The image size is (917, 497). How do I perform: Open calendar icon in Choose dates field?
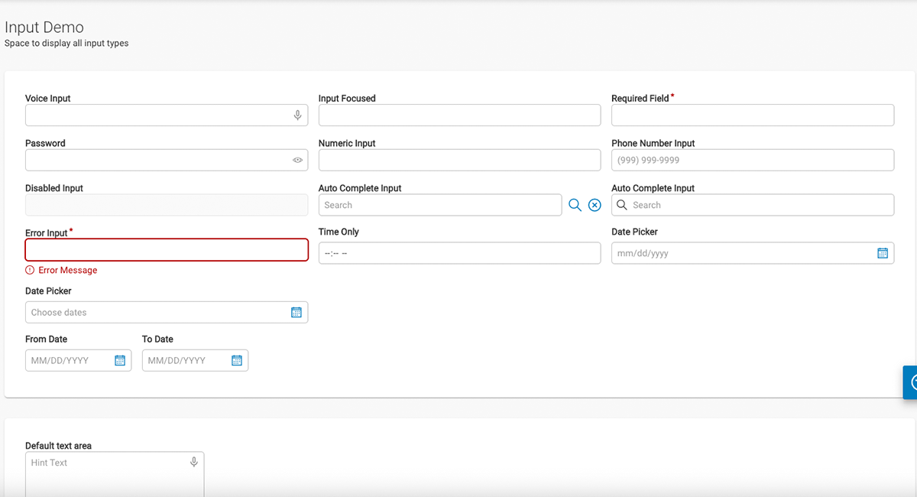(x=296, y=313)
